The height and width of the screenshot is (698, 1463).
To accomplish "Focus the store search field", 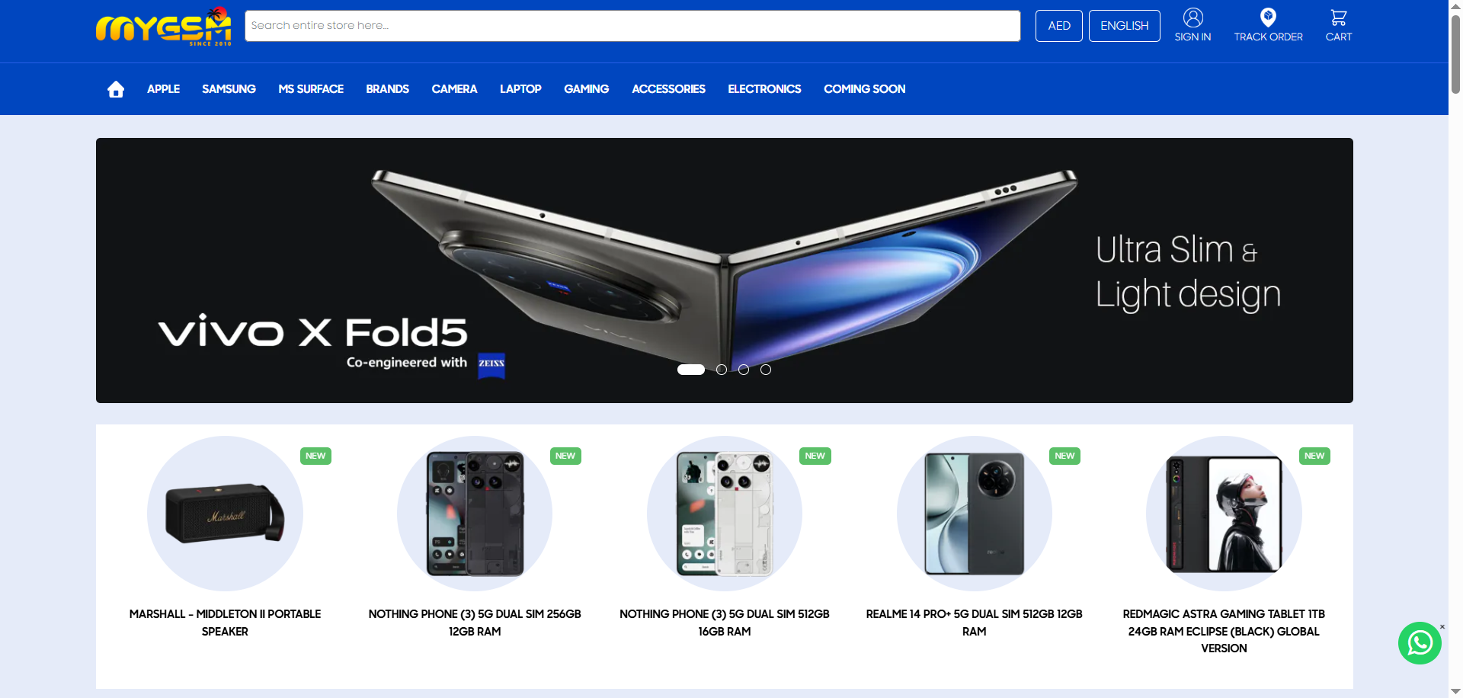I will coord(632,26).
